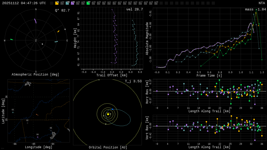This screenshot has height=150, width=267.
Task: Toggle the purple station 04 indicator box
Action: click(x=72, y=3)
